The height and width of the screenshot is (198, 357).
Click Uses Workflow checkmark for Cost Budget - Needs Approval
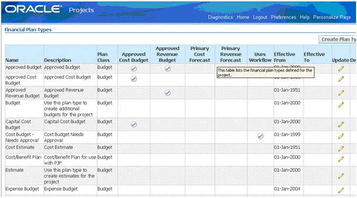click(x=260, y=136)
